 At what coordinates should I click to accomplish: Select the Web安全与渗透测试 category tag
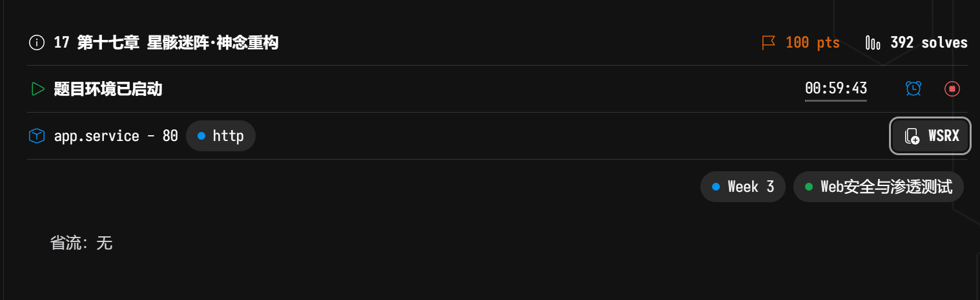point(878,187)
